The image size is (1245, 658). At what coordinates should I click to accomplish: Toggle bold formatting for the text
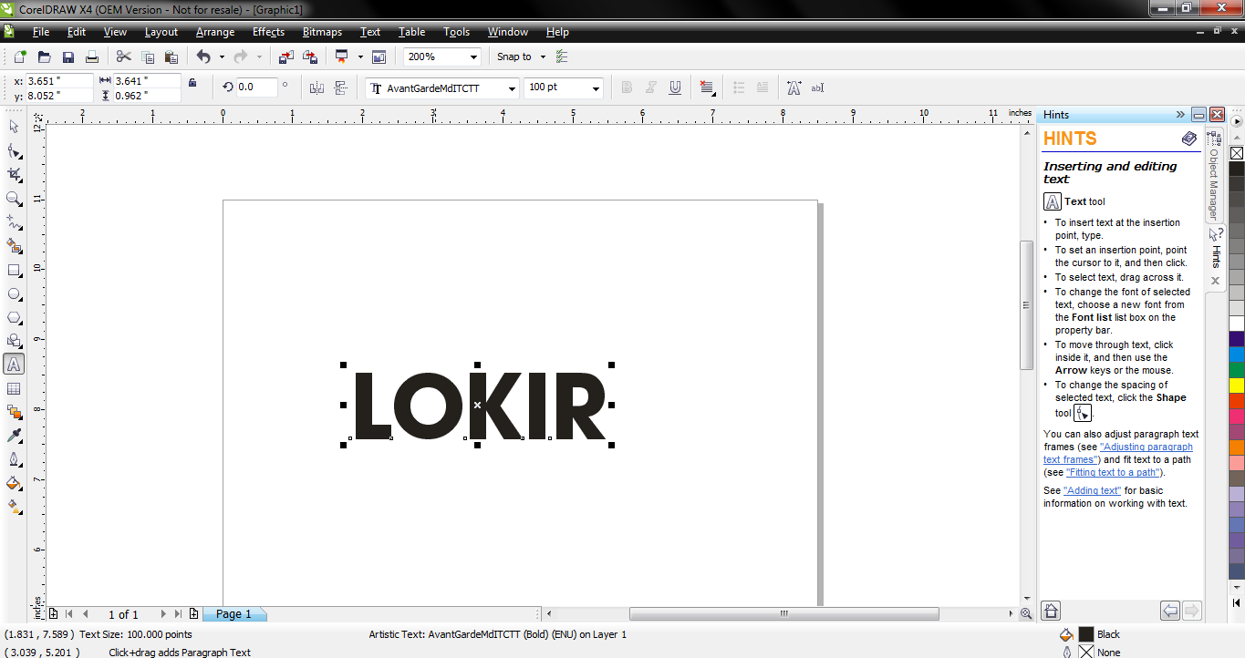[627, 87]
